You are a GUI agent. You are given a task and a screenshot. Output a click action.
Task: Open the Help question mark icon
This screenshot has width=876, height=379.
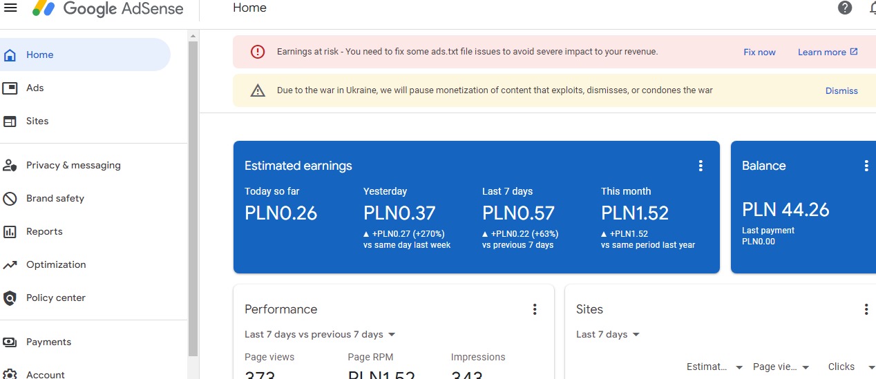pyautogui.click(x=845, y=8)
